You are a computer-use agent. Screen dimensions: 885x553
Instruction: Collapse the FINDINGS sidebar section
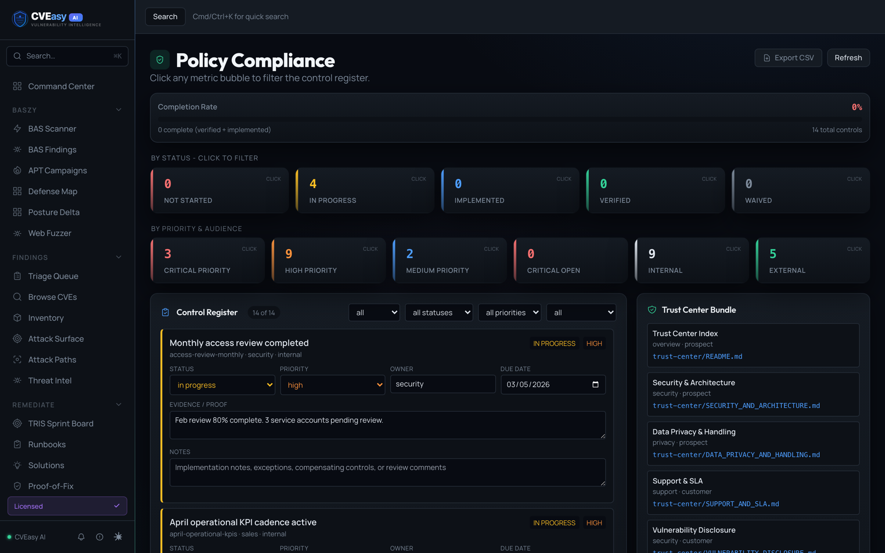tap(119, 257)
